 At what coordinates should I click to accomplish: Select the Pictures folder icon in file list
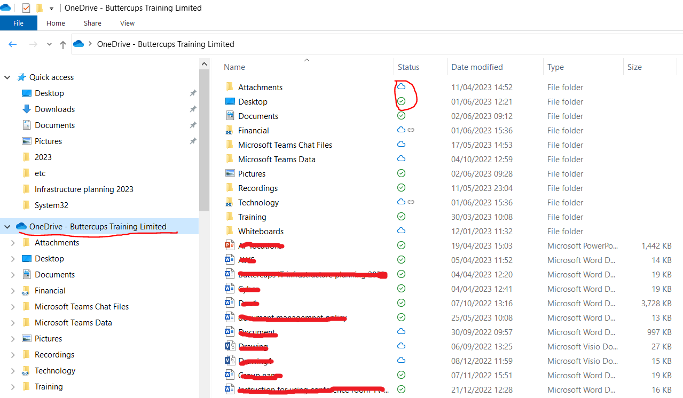point(230,173)
